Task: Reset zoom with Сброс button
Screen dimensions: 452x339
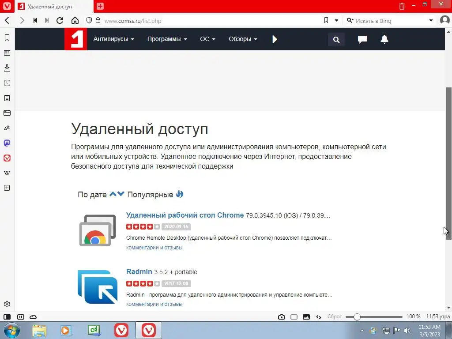Action: (335, 316)
